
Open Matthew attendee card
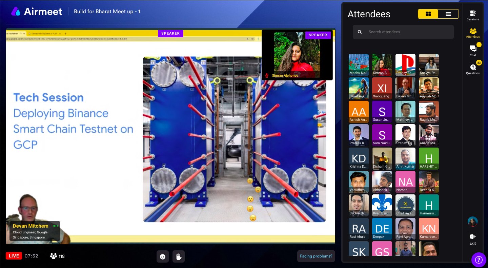pos(405,112)
